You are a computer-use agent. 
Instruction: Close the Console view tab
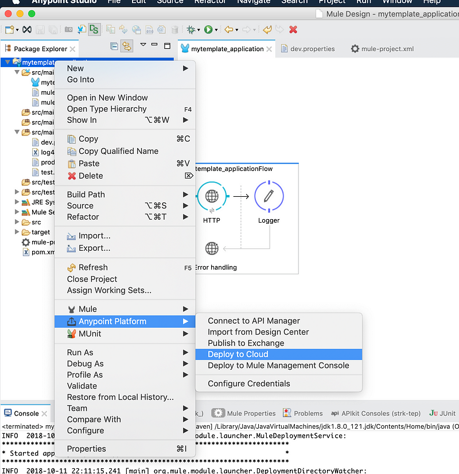click(x=44, y=414)
